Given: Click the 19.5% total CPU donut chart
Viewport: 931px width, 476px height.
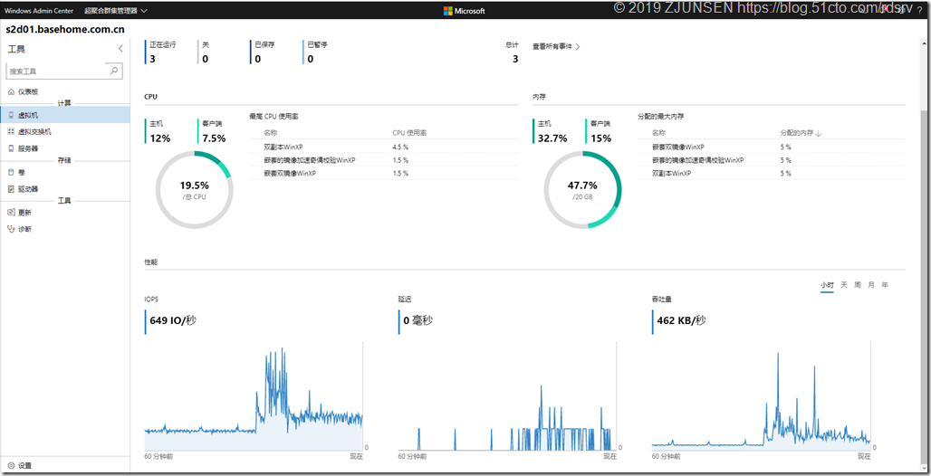Looking at the screenshot, I should (194, 190).
